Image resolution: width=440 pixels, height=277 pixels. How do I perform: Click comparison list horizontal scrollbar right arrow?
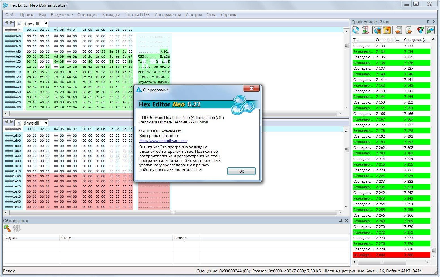pyautogui.click(x=427, y=262)
